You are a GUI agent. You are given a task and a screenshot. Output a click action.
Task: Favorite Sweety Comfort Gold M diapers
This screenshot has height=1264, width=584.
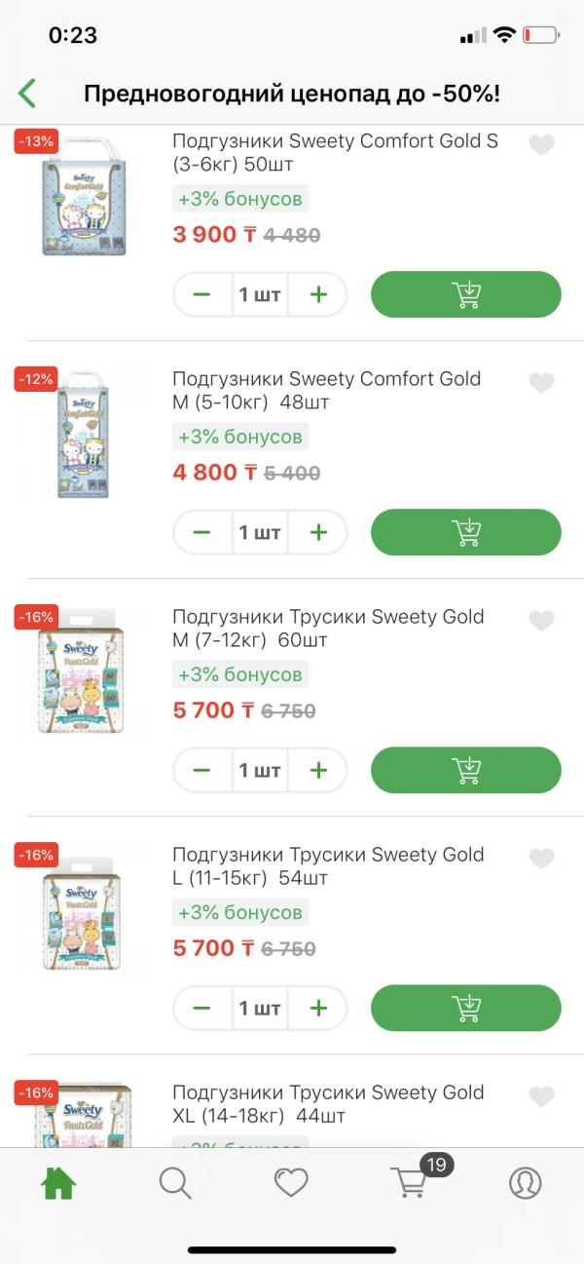[541, 383]
